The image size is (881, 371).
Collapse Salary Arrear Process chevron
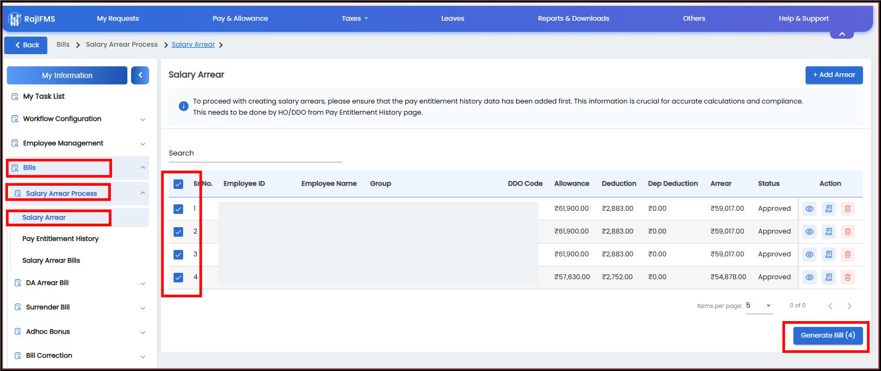pos(143,193)
